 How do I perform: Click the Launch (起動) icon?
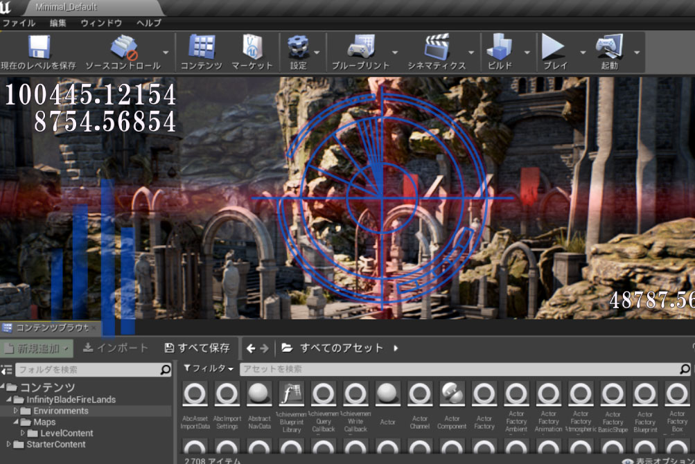coord(610,47)
